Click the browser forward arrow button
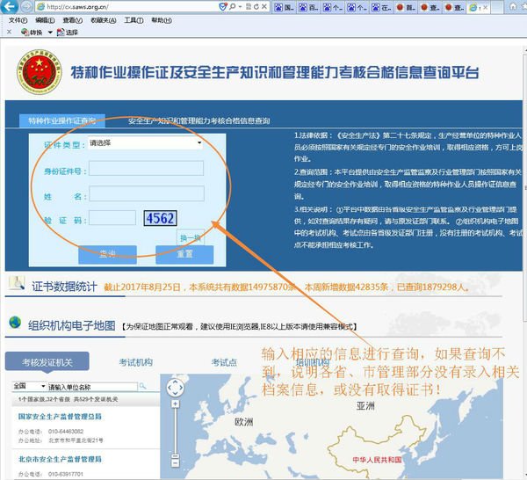527x480 pixels. click(x=26, y=6)
